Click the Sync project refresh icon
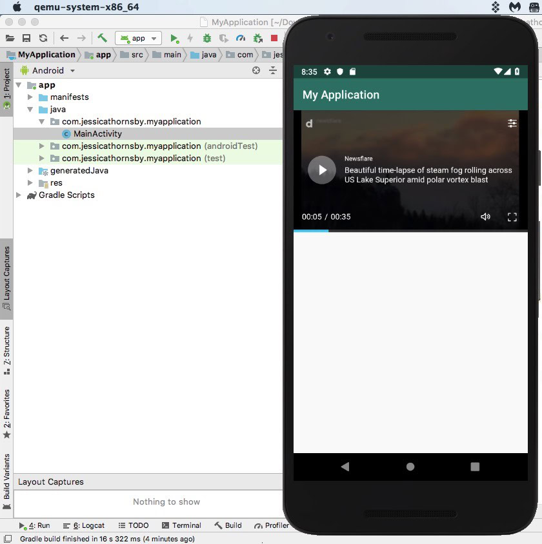Image resolution: width=542 pixels, height=544 pixels. coord(43,39)
